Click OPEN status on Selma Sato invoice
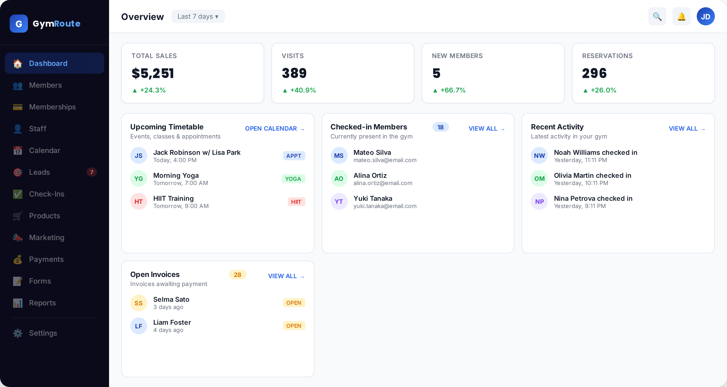This screenshot has height=387, width=727. (294, 303)
